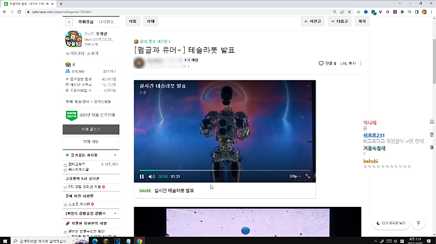Viewport: 436px width, 244px height.
Task: Go to previous post 이전글
Action: point(312,21)
